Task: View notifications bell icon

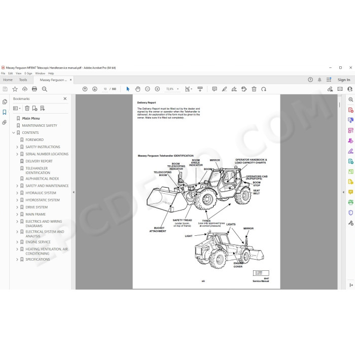Action: click(x=319, y=80)
